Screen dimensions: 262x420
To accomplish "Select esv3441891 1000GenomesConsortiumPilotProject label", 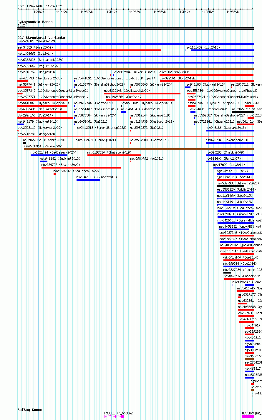I will [x=115, y=78].
